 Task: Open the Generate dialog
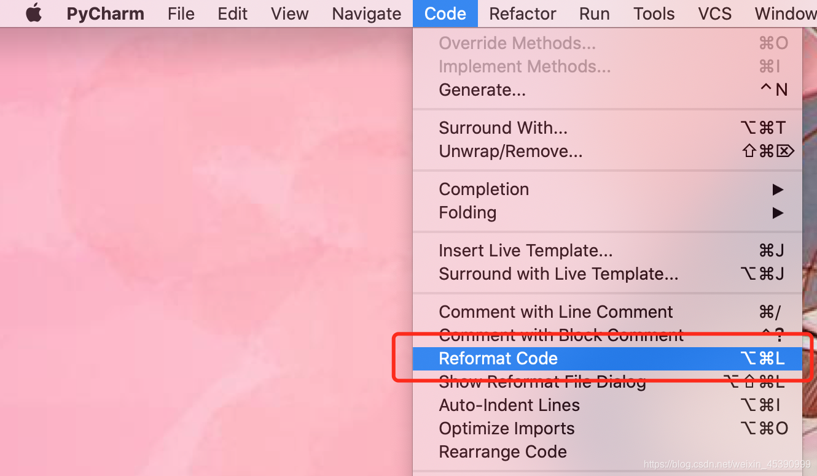pyautogui.click(x=482, y=90)
